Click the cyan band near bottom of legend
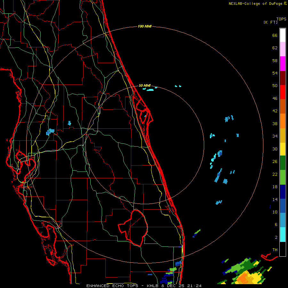The image size is (288, 288). pos(283,235)
